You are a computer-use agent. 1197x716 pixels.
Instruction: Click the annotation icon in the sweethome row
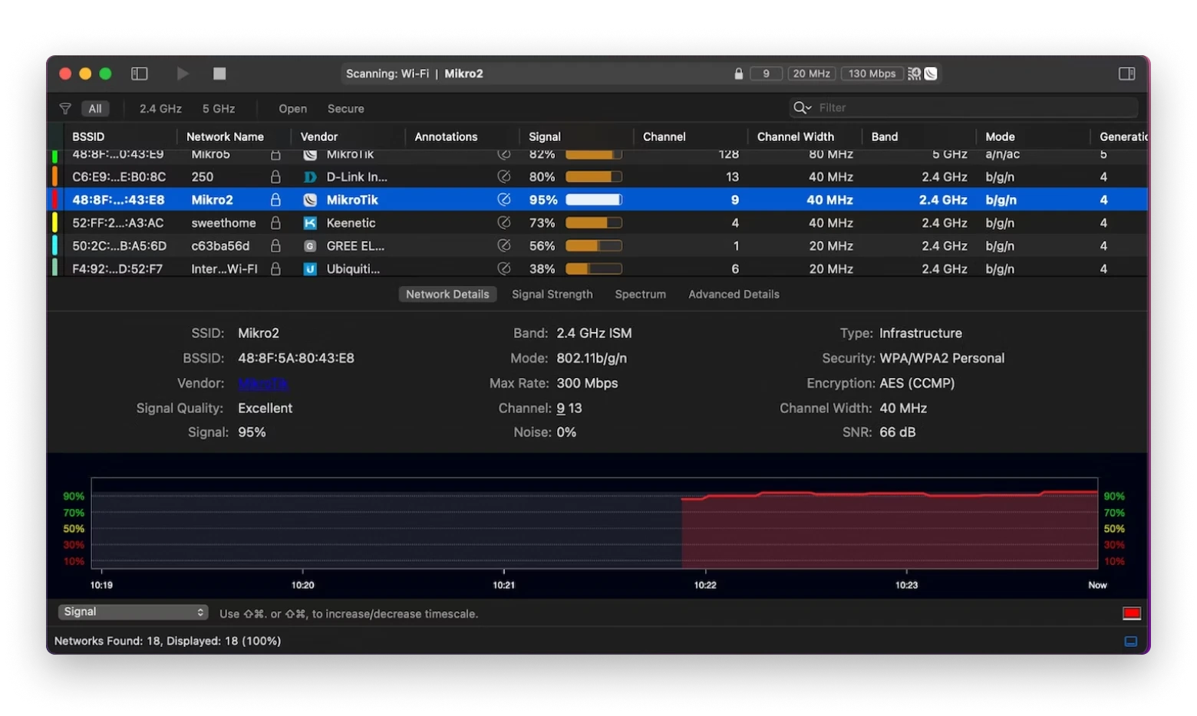[504, 223]
